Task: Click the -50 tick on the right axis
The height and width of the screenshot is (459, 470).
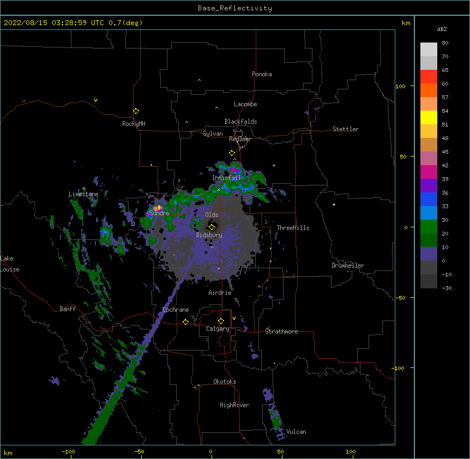Action: click(x=400, y=298)
